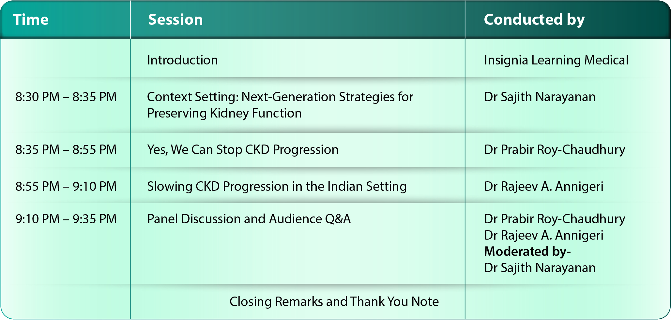Click Slowing CKD Progression in the Indian Setting
671x320 pixels.
[277, 187]
